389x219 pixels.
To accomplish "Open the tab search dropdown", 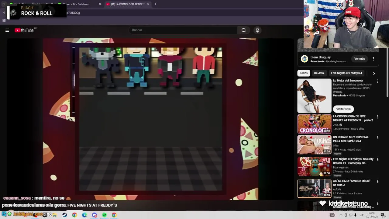I will pyautogui.click(x=4, y=4).
